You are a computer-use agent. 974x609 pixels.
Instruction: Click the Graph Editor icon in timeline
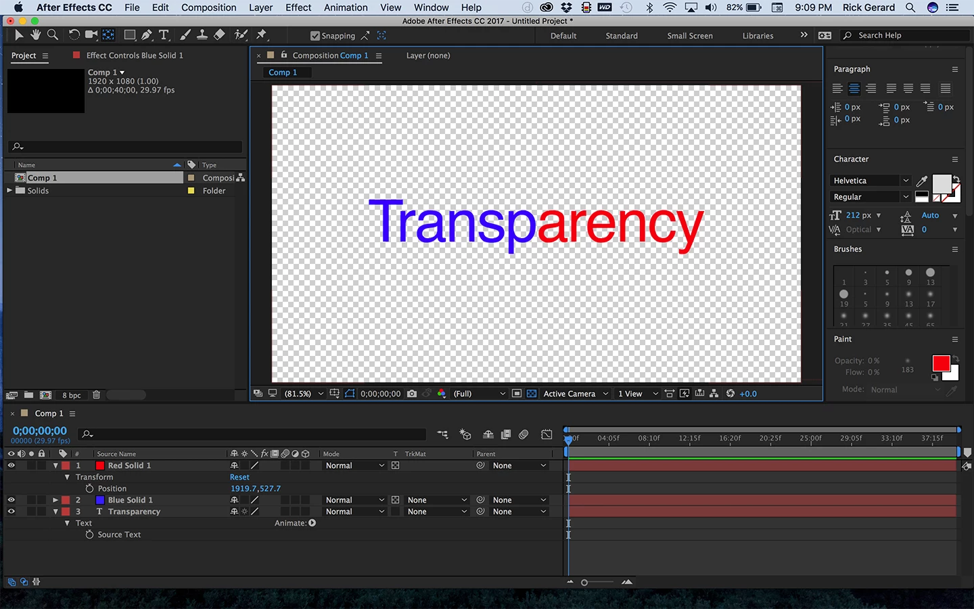point(547,434)
